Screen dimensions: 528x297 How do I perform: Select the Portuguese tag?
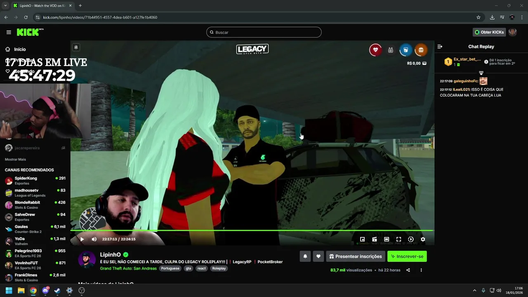click(x=170, y=268)
